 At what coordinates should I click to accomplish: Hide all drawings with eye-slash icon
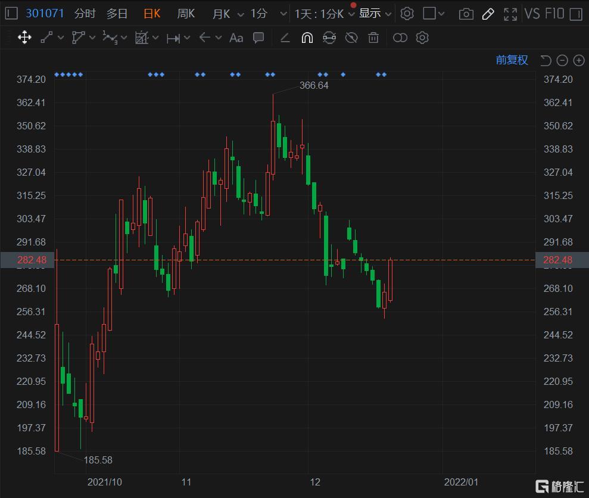[351, 38]
